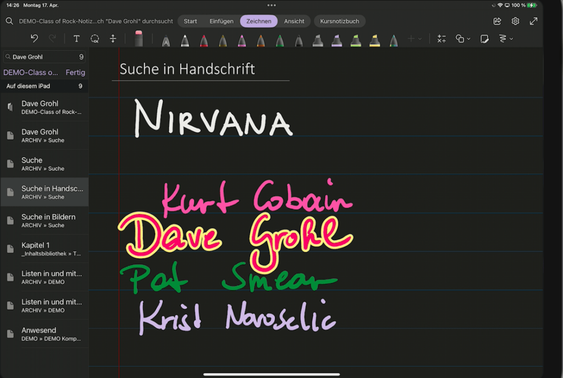Tap the undo arrow in drawing toolbar
The width and height of the screenshot is (563, 378).
click(34, 39)
